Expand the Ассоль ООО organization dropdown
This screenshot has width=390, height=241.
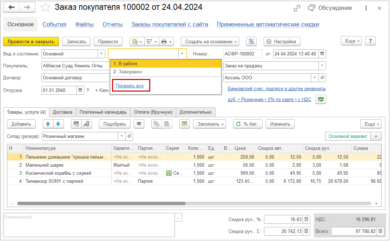coord(315,78)
